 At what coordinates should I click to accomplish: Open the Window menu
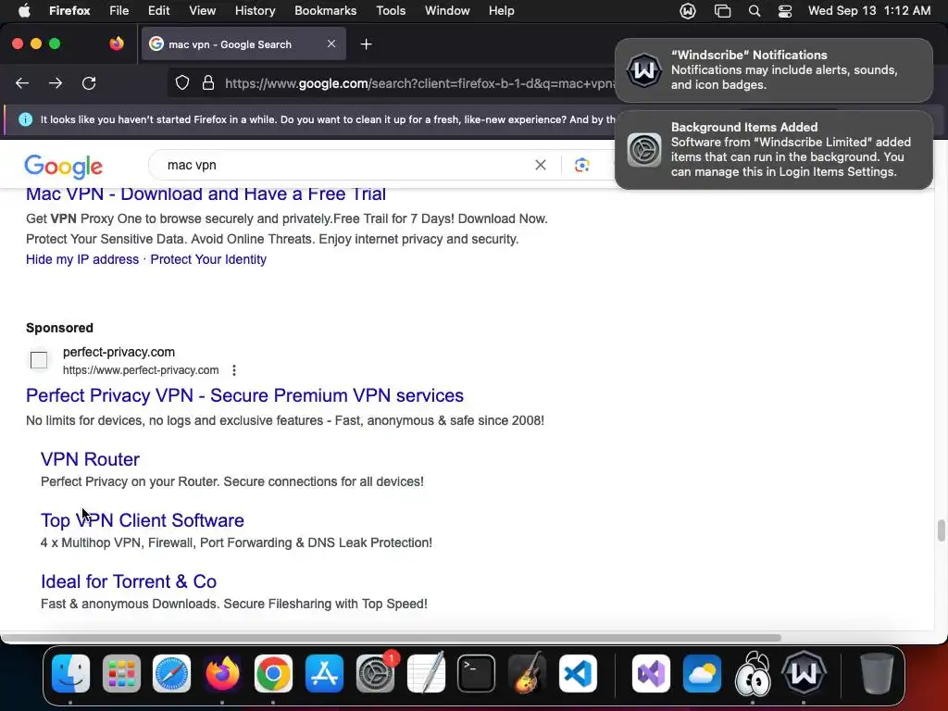(x=447, y=10)
